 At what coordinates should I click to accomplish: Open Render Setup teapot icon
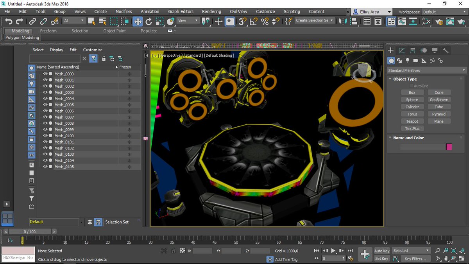439,22
